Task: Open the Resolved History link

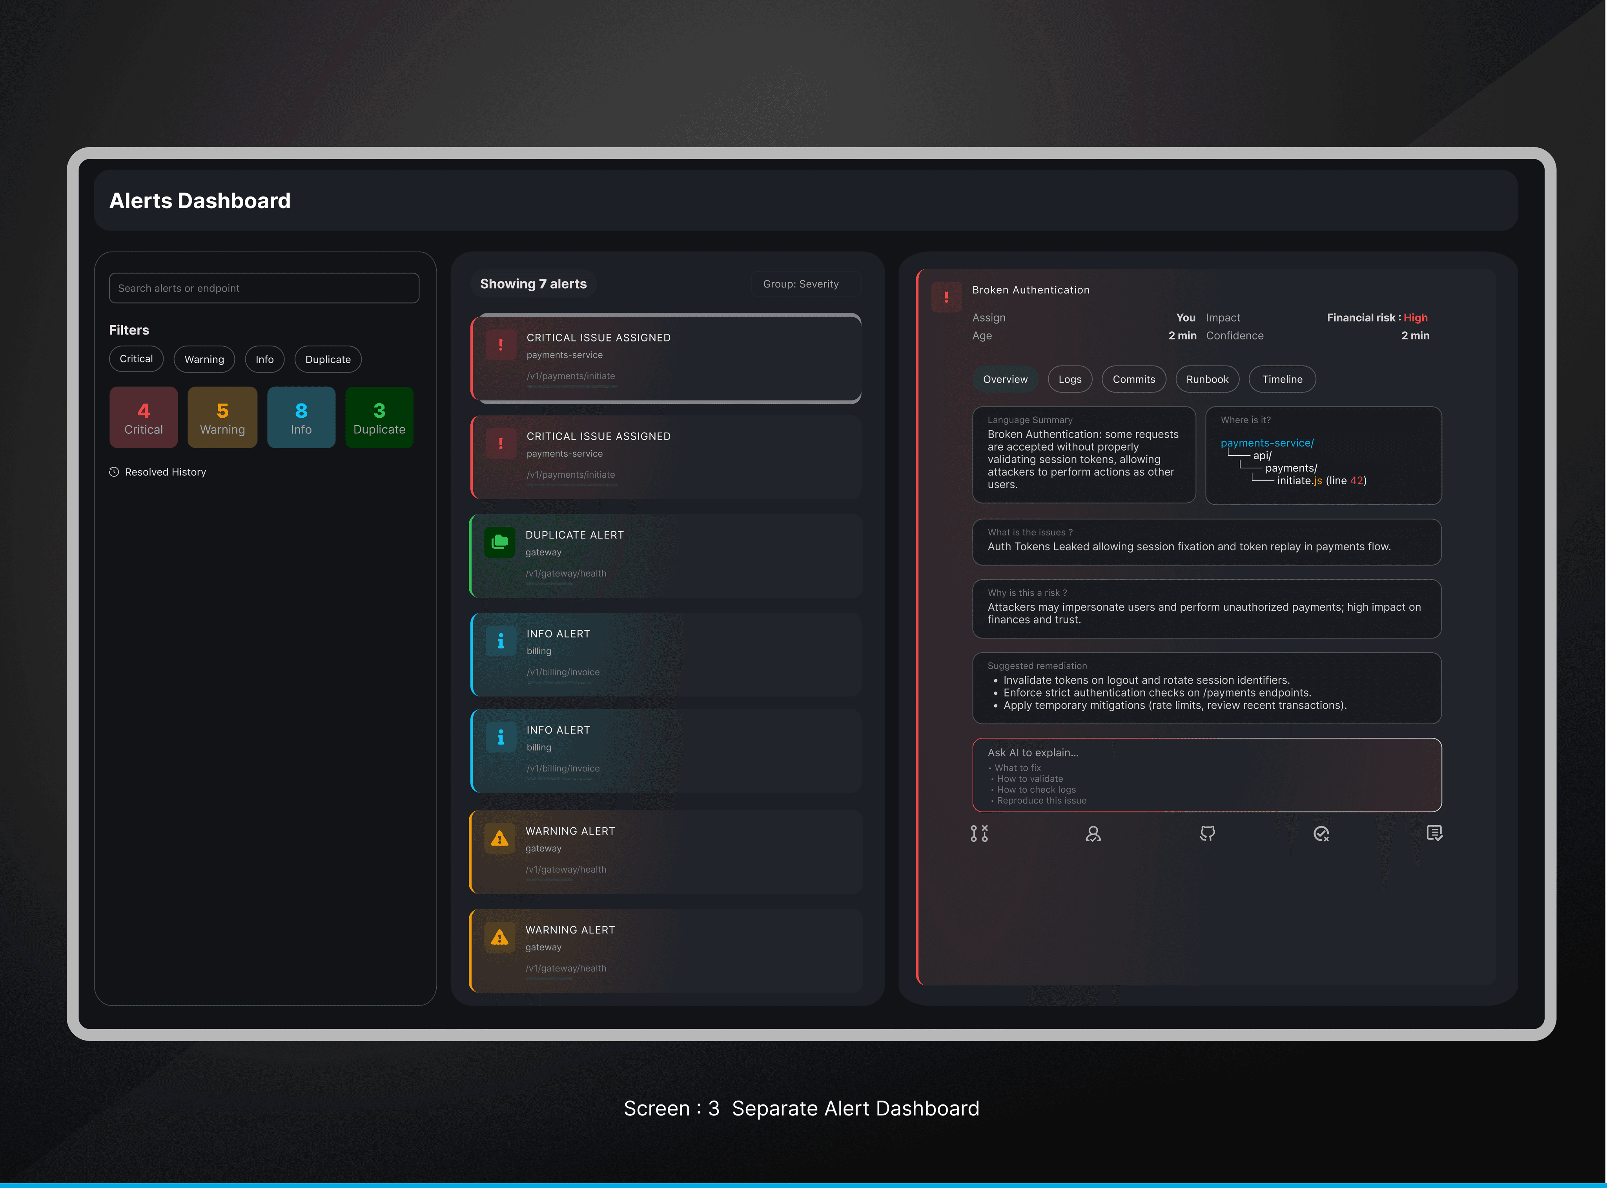Action: pos(166,472)
